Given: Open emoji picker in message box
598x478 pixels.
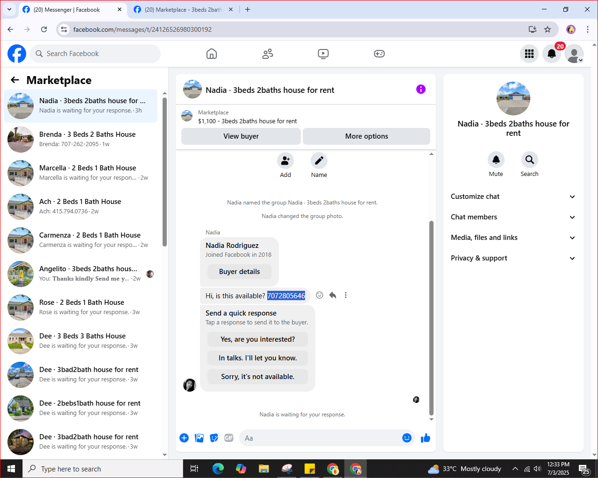Looking at the screenshot, I should pos(407,438).
